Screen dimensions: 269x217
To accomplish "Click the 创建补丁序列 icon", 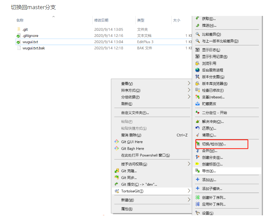I will [197, 197].
